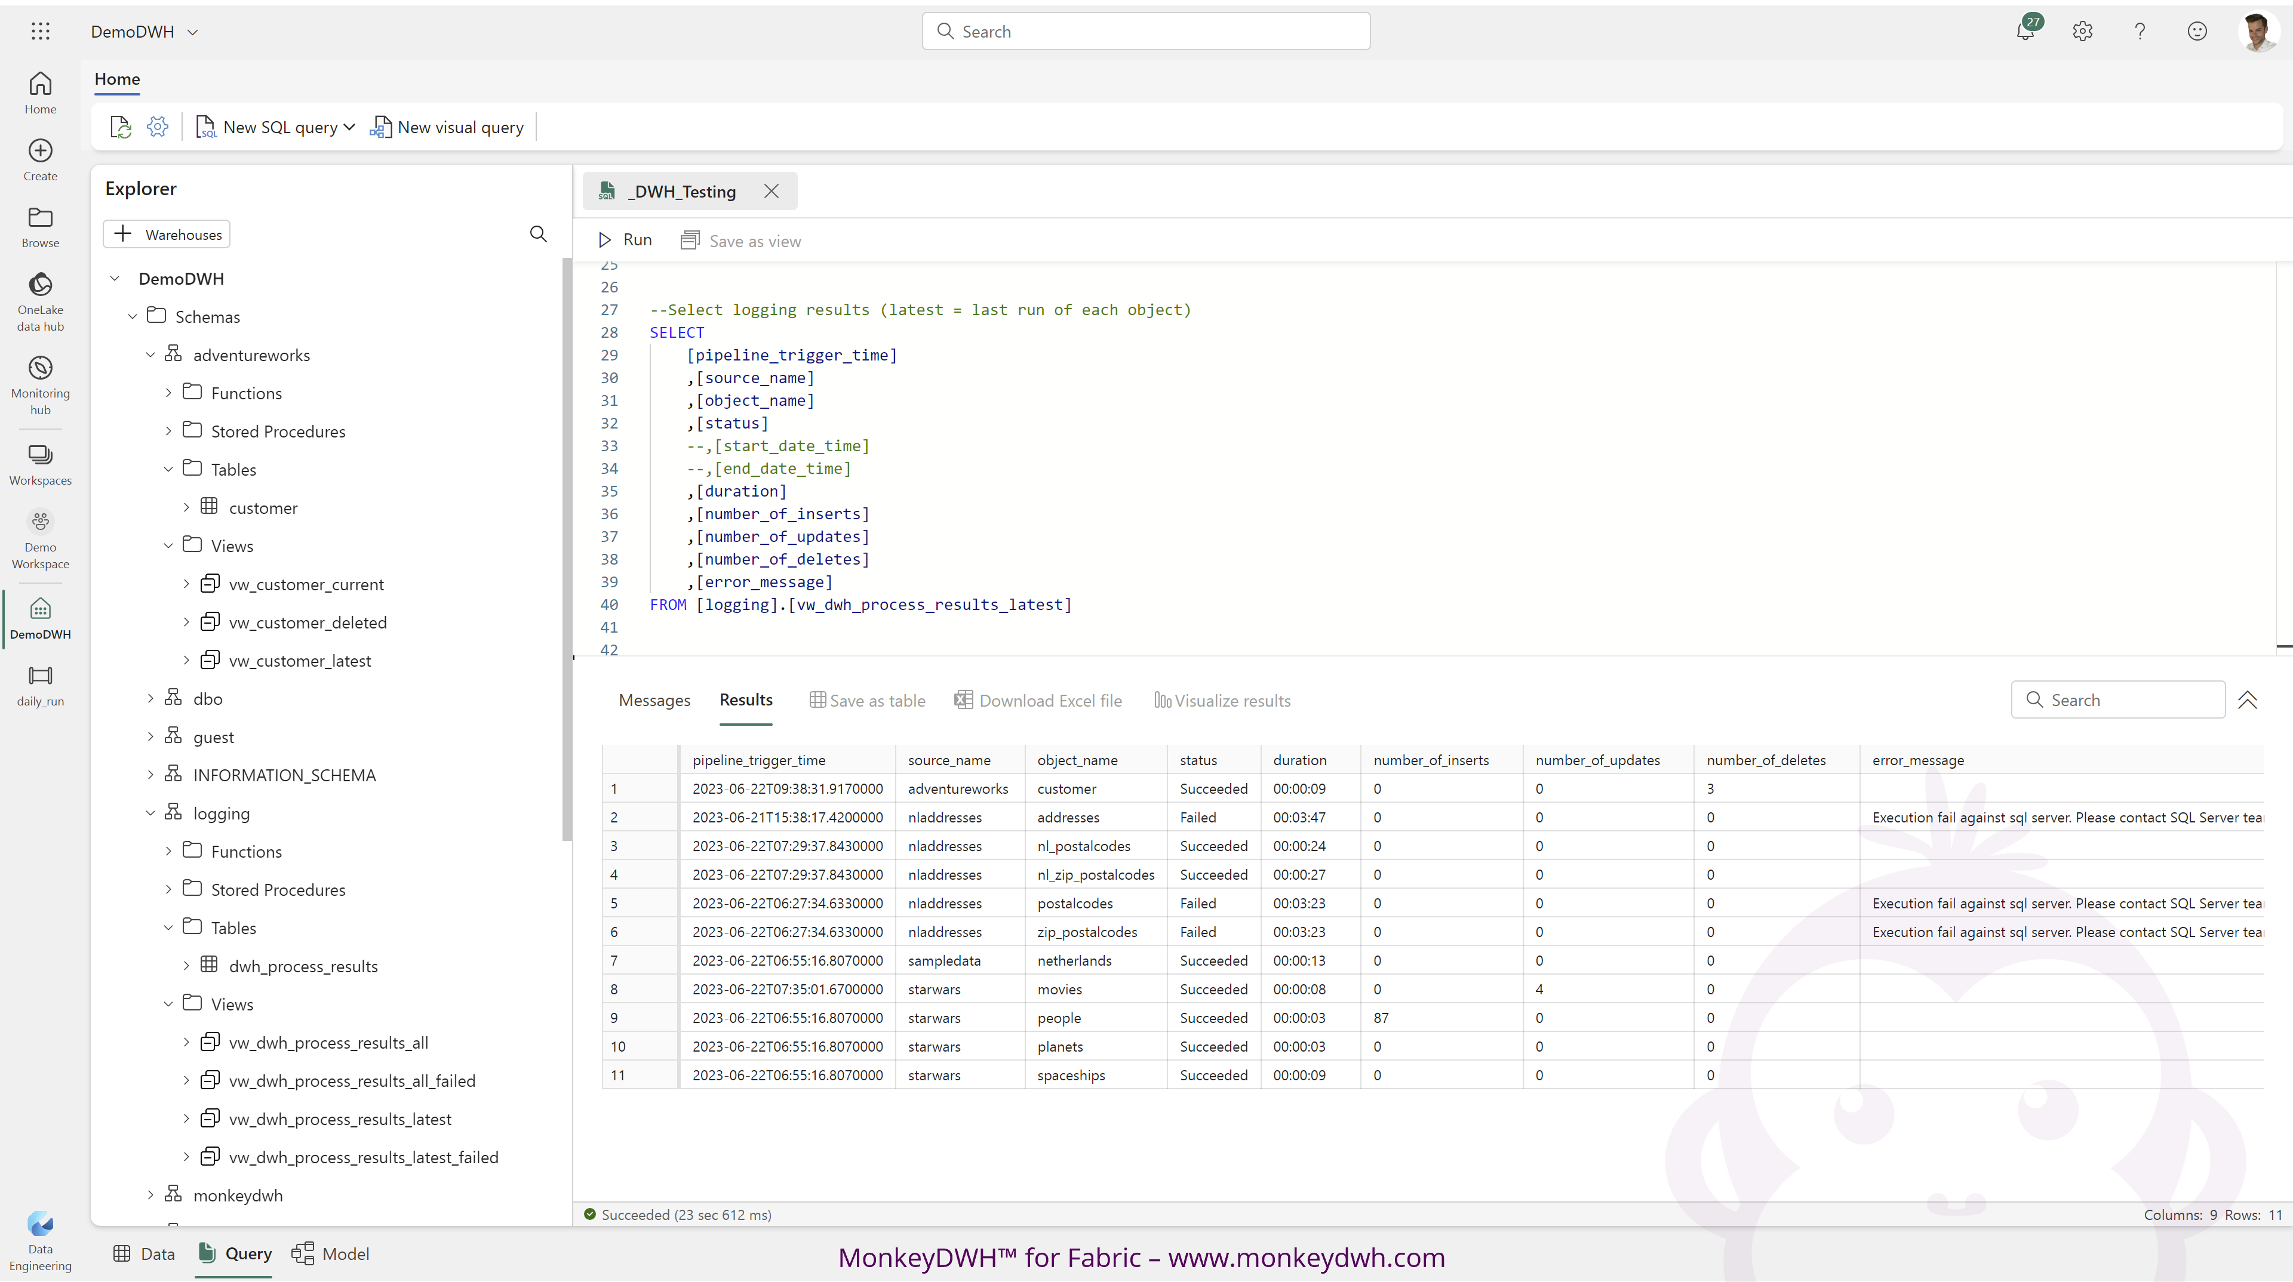Image resolution: width=2293 pixels, height=1282 pixels.
Task: Open the help question mark
Action: click(2140, 31)
